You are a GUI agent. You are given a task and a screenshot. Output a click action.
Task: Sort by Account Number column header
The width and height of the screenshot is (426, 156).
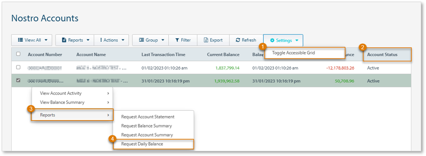pos(45,54)
